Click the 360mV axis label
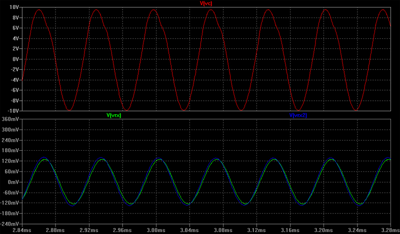This screenshot has height=234, width=400. [x=10, y=119]
